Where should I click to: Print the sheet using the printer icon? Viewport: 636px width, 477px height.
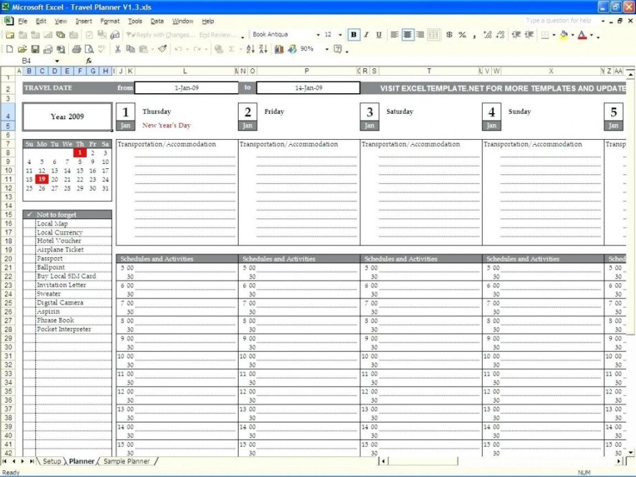pyautogui.click(x=77, y=50)
